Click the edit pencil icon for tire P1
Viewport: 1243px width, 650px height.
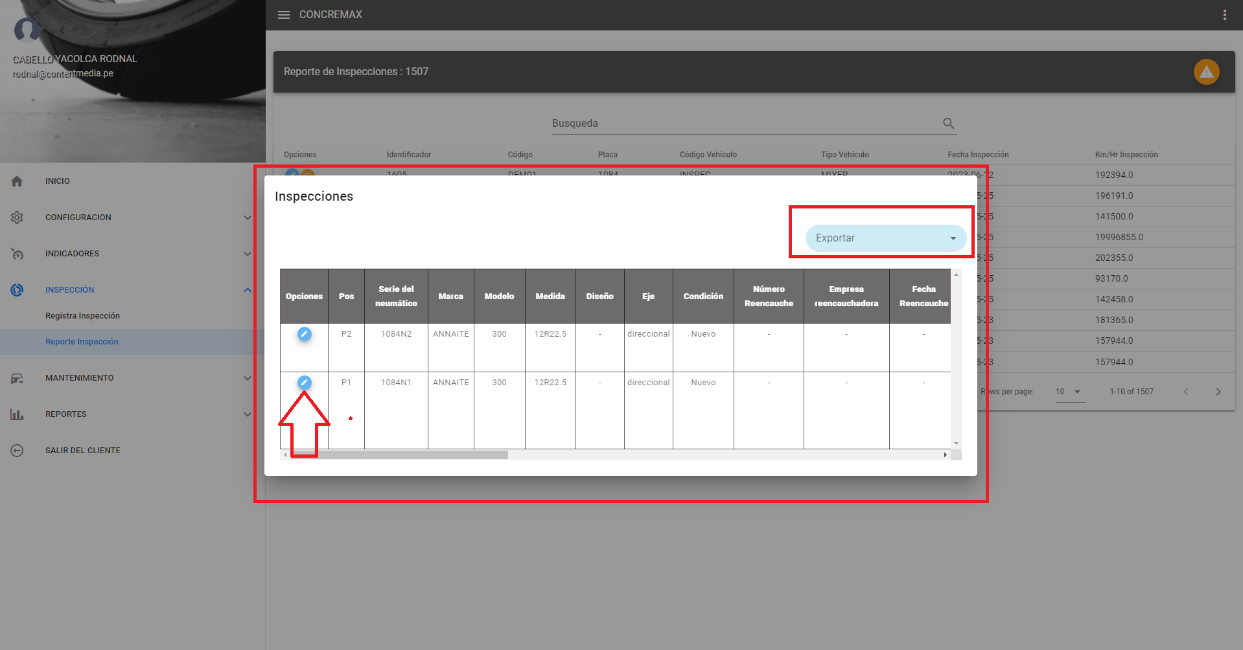(304, 383)
